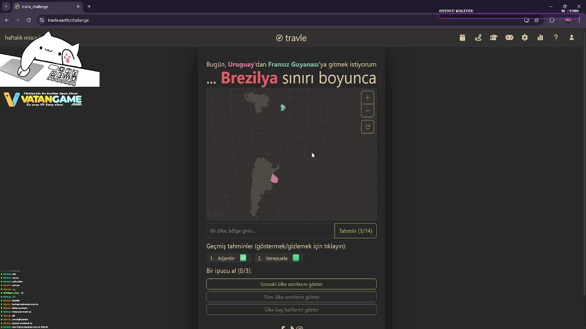This screenshot has height=329, width=586.
Task: Go forward in browser history
Action: (x=18, y=20)
